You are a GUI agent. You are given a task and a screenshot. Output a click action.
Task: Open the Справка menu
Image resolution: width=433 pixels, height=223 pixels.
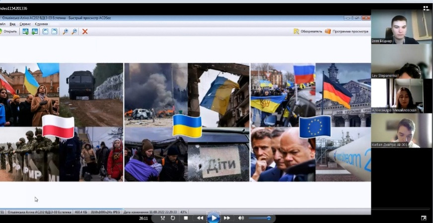[x=42, y=24]
